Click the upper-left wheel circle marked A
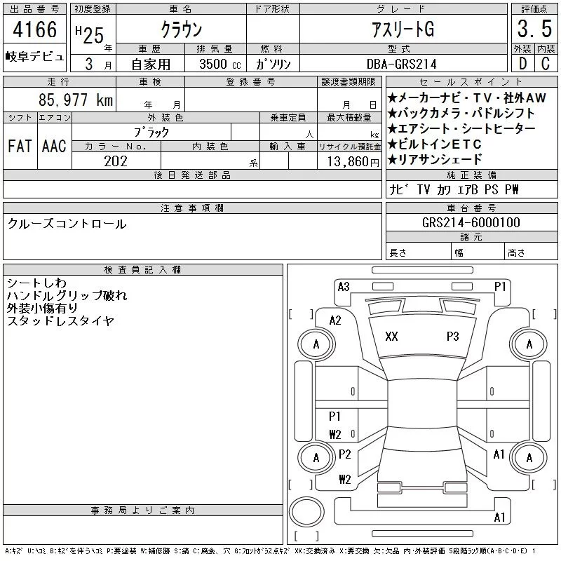The width and height of the screenshot is (561, 561). click(316, 344)
